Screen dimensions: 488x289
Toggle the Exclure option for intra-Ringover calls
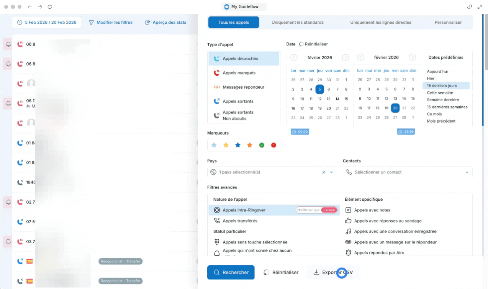[329, 210]
